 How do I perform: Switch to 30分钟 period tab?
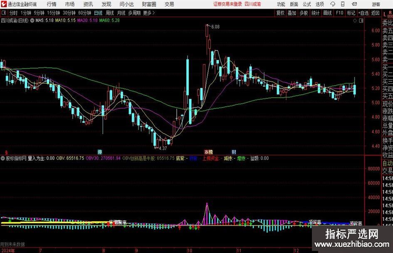click(x=69, y=13)
